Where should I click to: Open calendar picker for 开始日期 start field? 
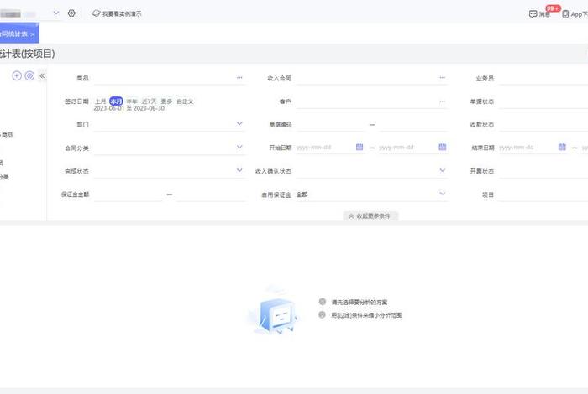pyautogui.click(x=360, y=148)
